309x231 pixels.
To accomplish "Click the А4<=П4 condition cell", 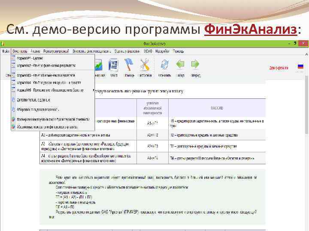I will click(152, 158).
